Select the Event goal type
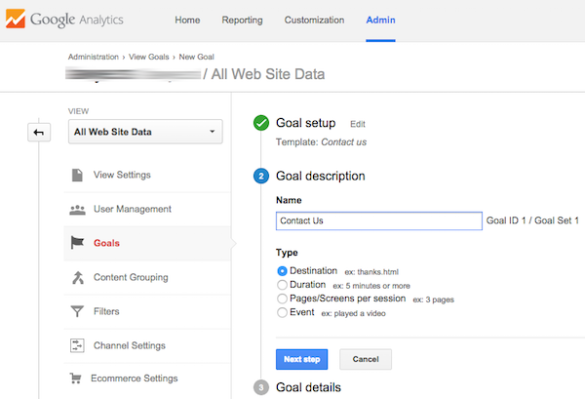Viewport: 585px width, 399px height. [x=282, y=313]
